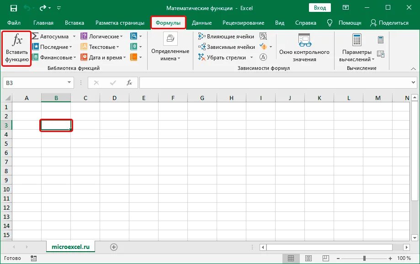Click the macro recording icon in status bar

[x=33, y=258]
